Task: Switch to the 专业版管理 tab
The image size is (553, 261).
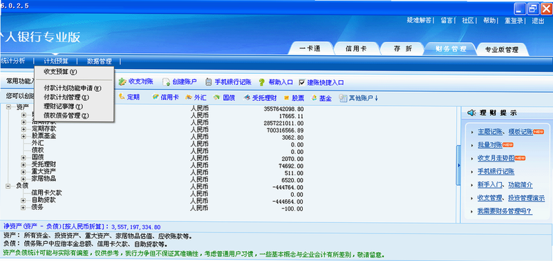Action: pos(502,50)
